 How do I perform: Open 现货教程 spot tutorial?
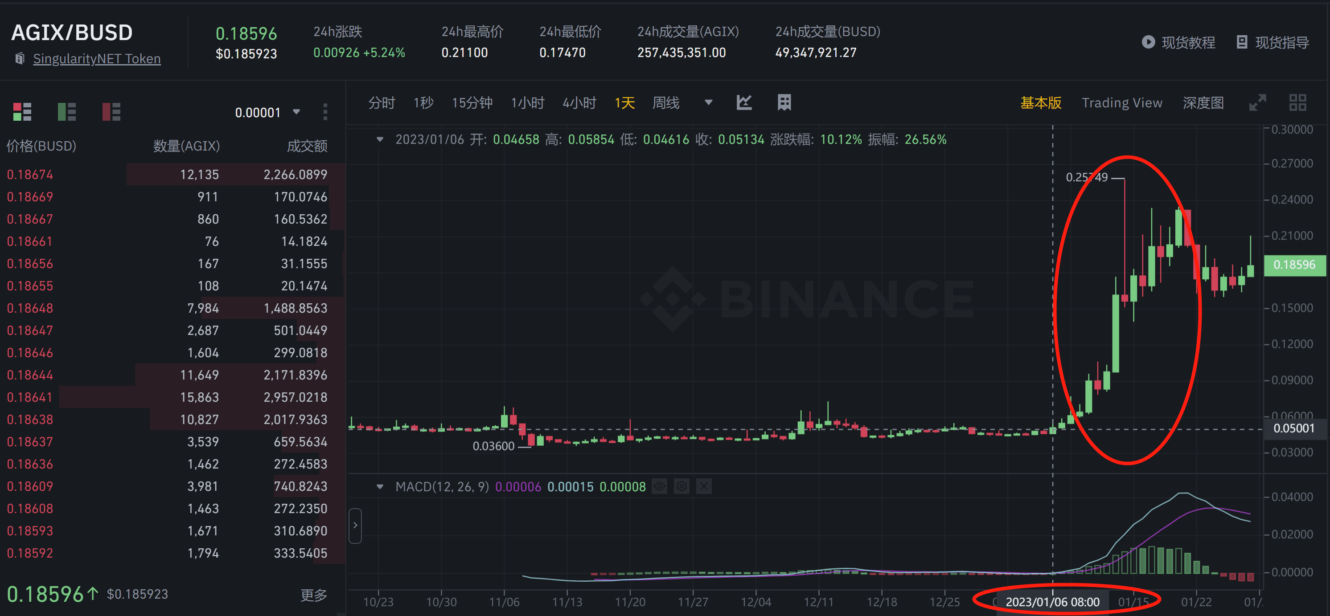1188,42
